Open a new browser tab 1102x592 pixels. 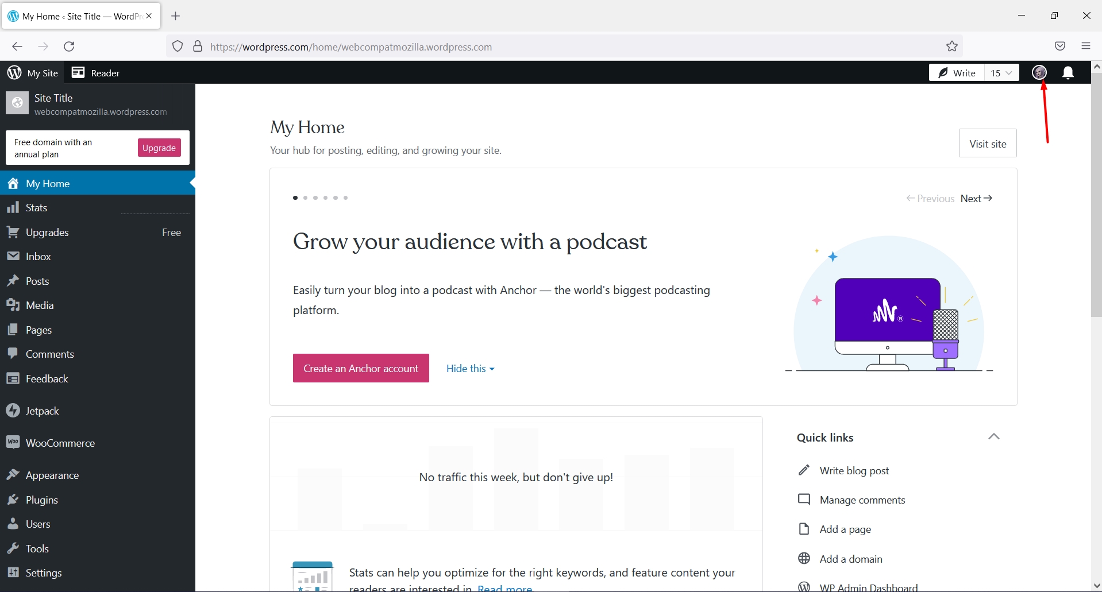176,16
